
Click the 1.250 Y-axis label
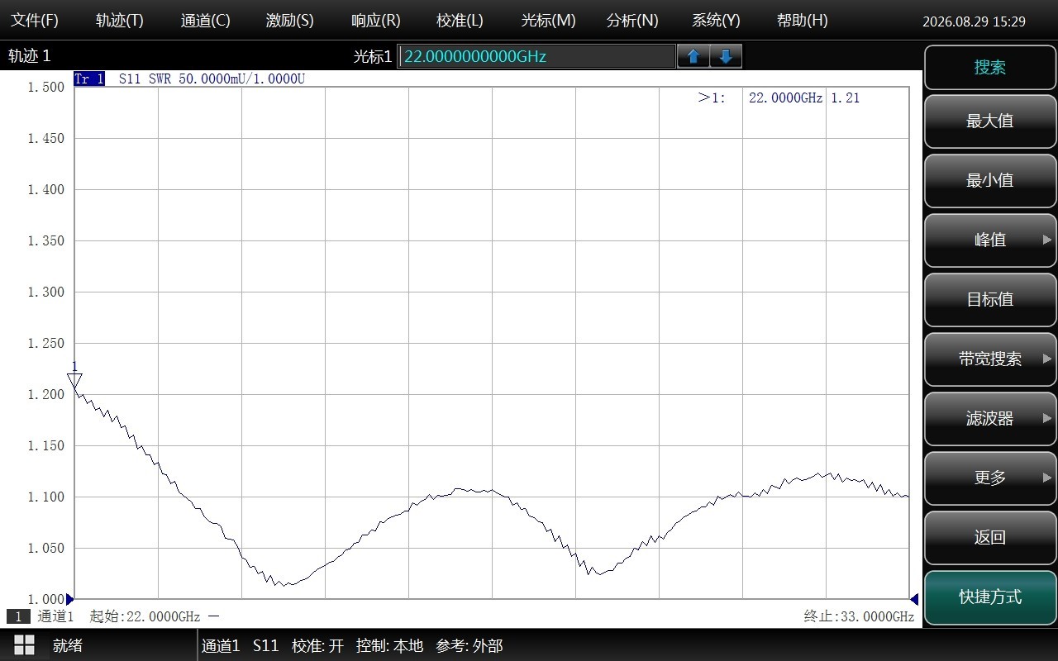point(46,343)
